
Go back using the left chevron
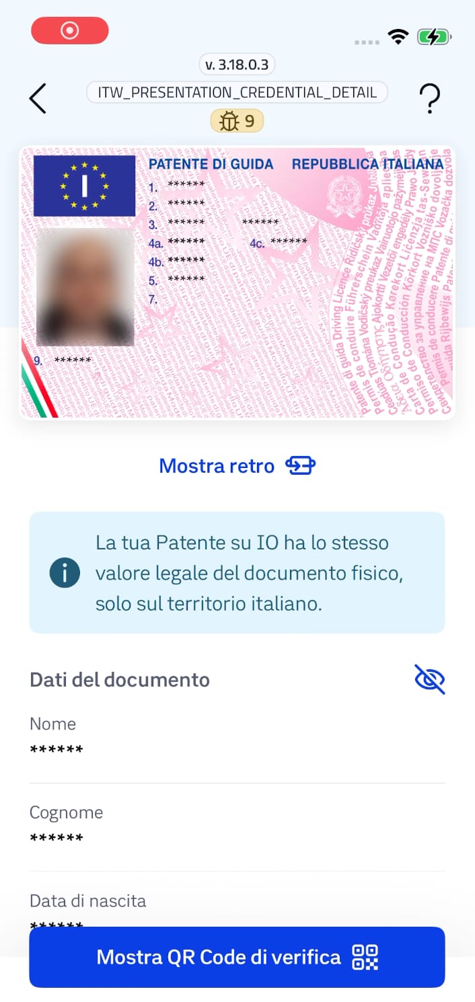point(38,99)
